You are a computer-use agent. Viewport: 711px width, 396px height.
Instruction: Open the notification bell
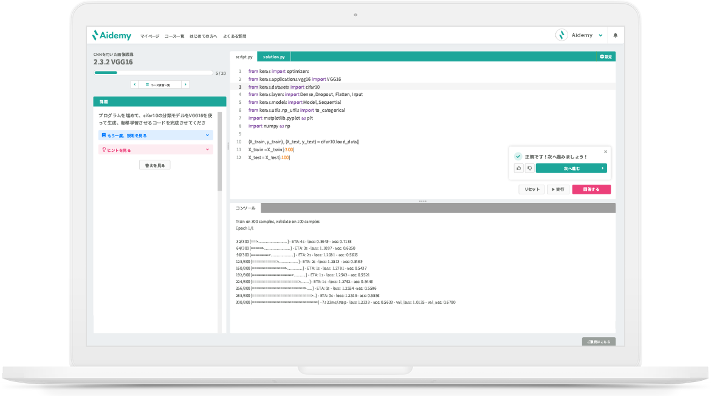[x=615, y=35]
